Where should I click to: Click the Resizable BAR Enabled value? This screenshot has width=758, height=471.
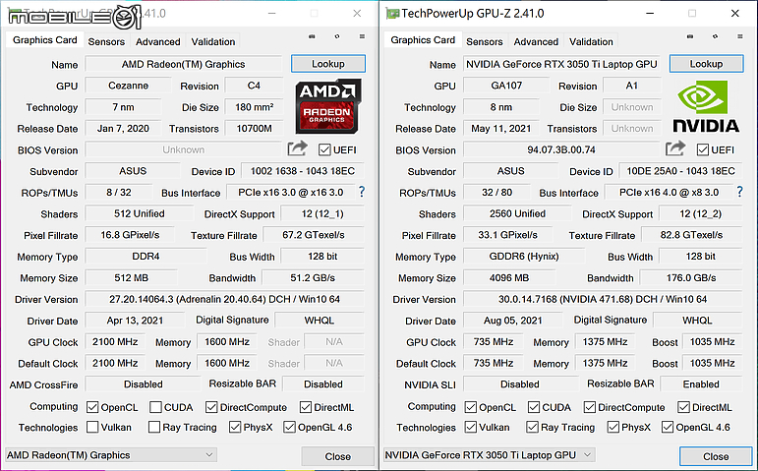[x=701, y=384]
